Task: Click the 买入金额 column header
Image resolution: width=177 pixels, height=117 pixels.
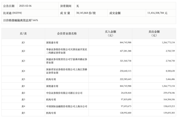Action: tap(110, 34)
